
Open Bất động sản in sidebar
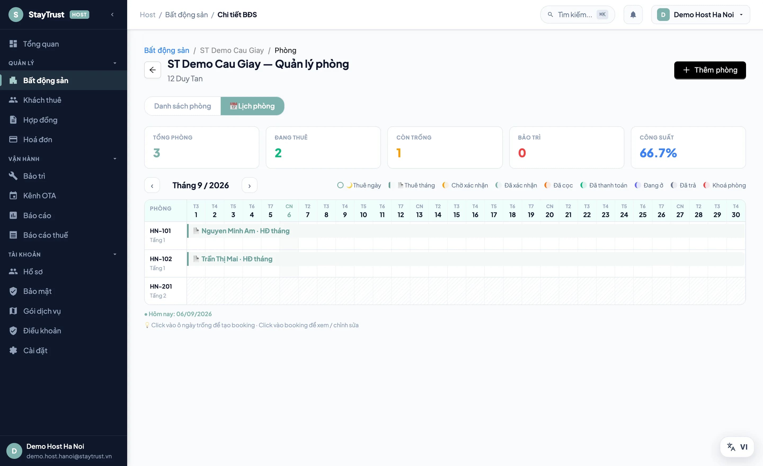(x=64, y=80)
